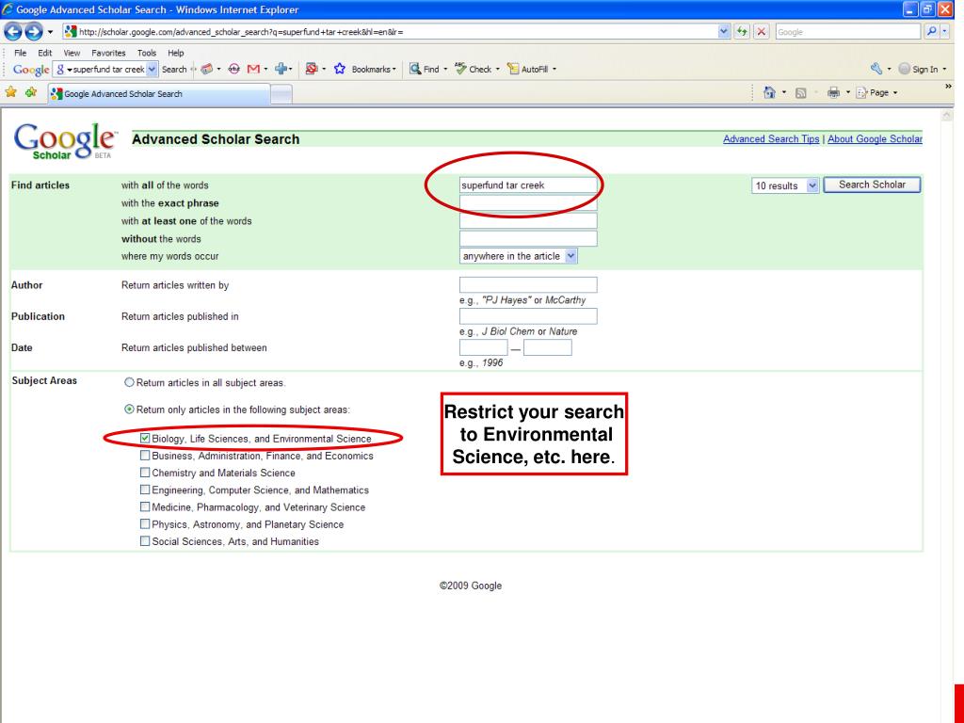Stop loading with the red X icon
Screen dimensions: 964x723
click(x=761, y=31)
